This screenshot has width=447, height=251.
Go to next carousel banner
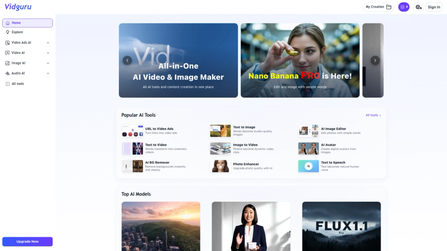[x=375, y=60]
